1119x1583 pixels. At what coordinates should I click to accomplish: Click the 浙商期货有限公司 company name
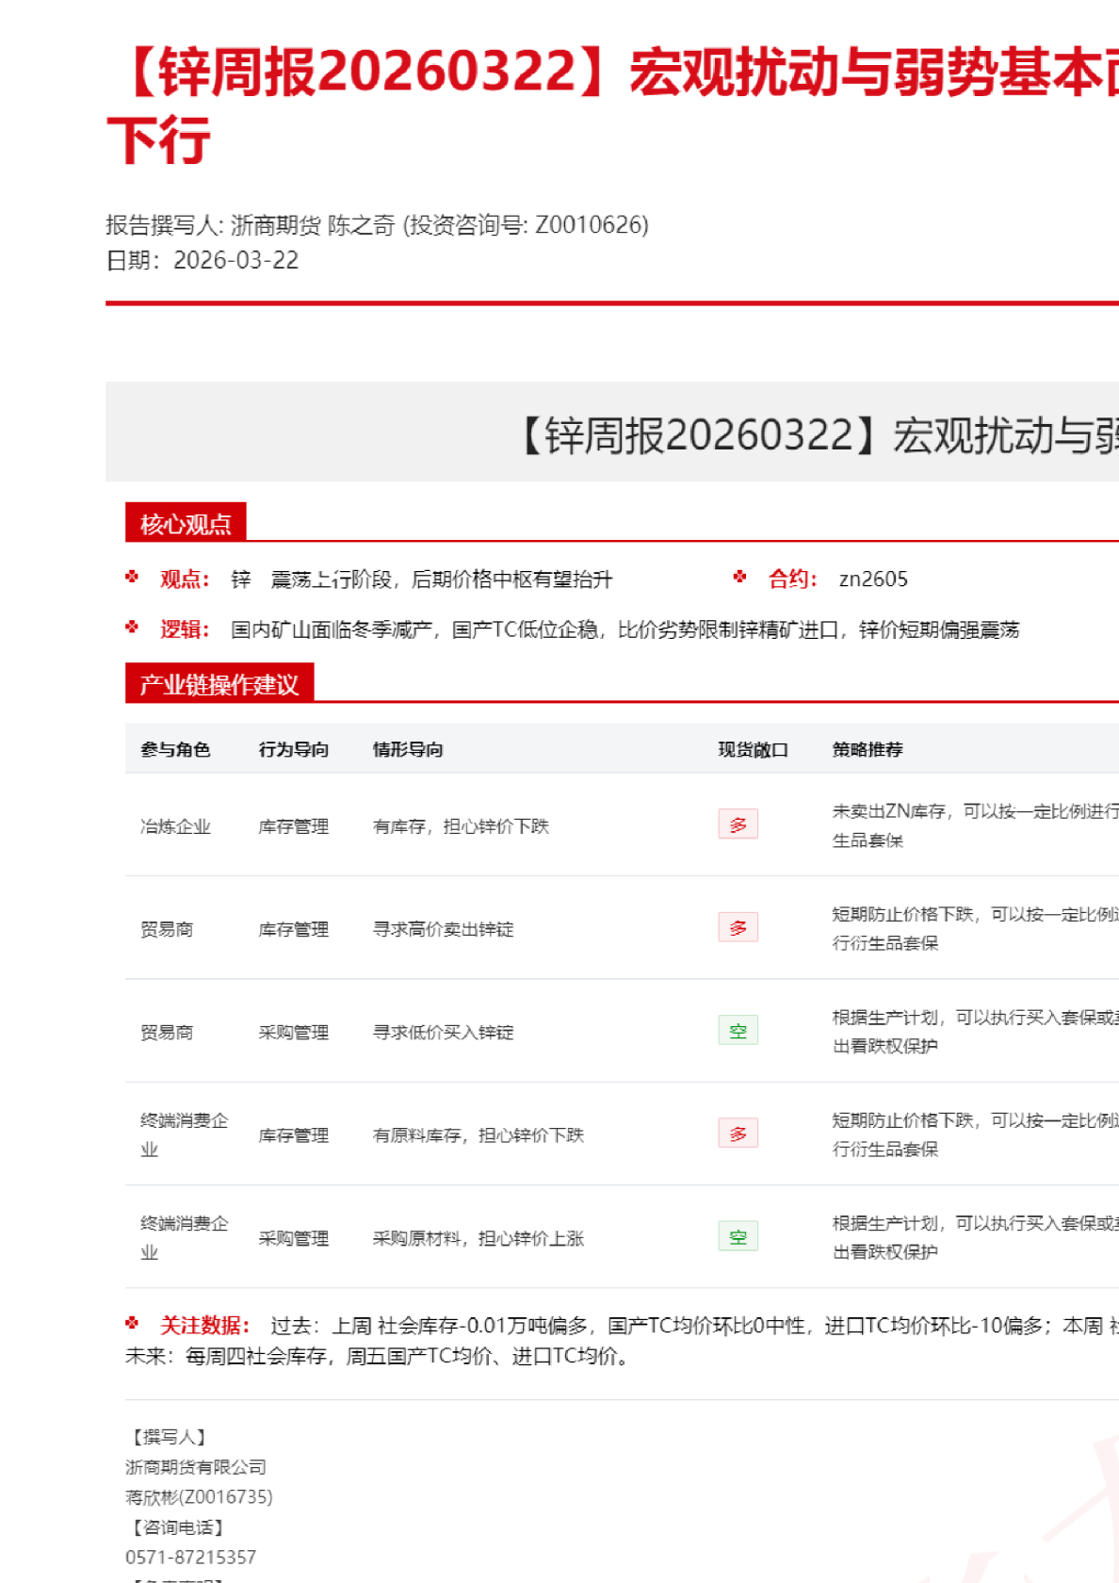196,1467
